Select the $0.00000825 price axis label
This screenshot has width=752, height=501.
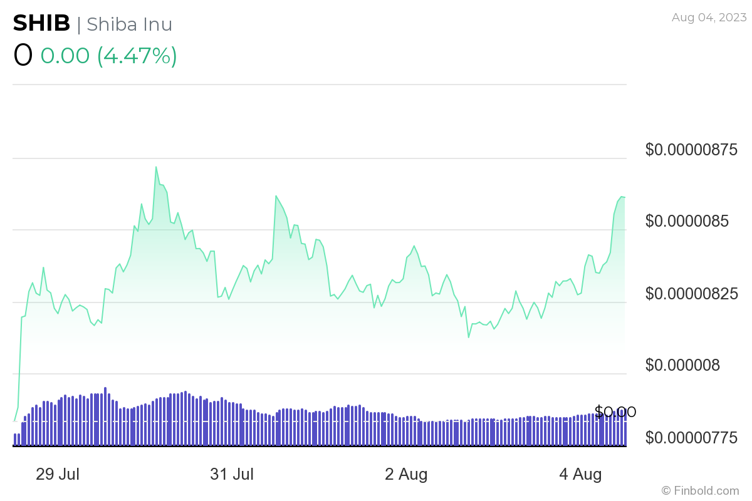click(x=691, y=294)
